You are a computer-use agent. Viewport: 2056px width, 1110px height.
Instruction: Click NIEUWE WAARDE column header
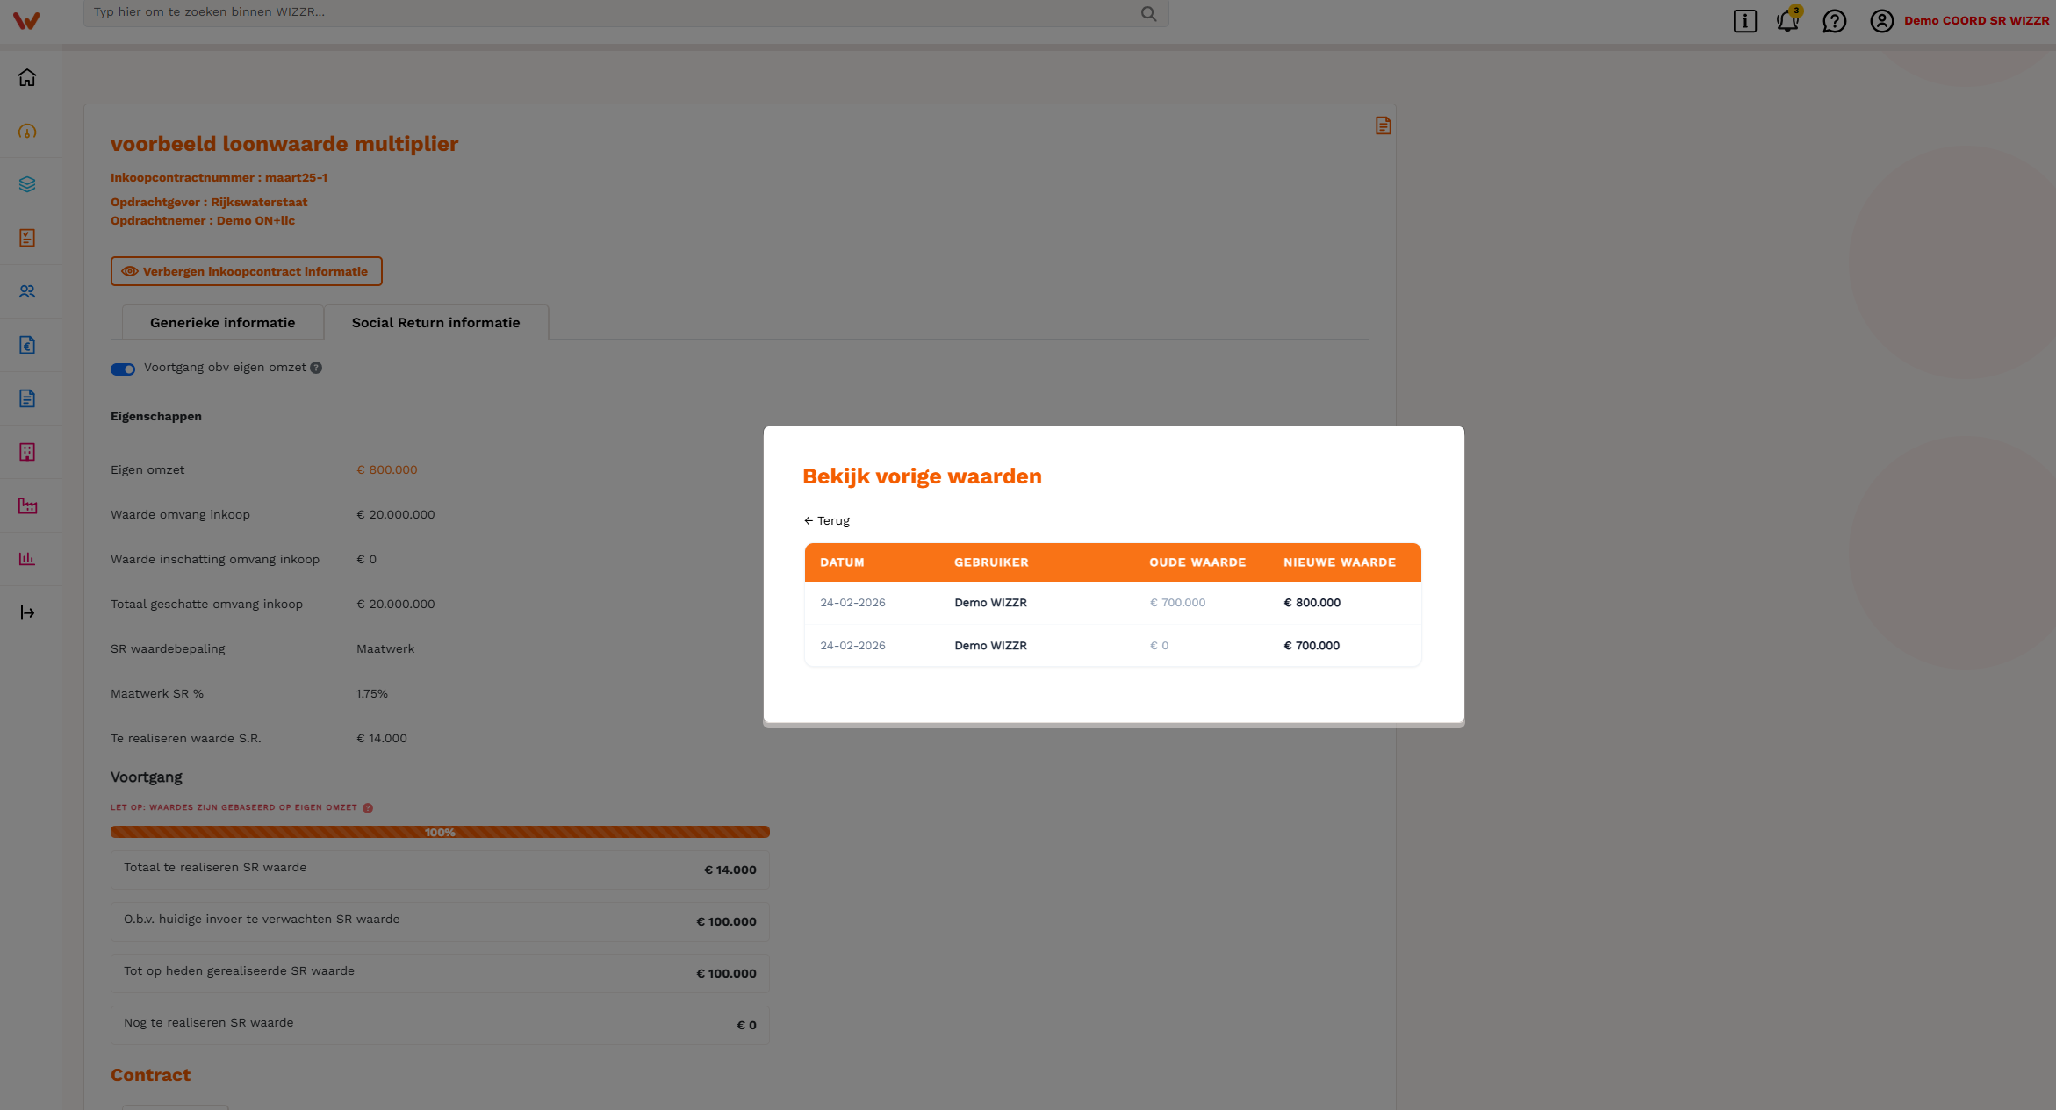1340,562
